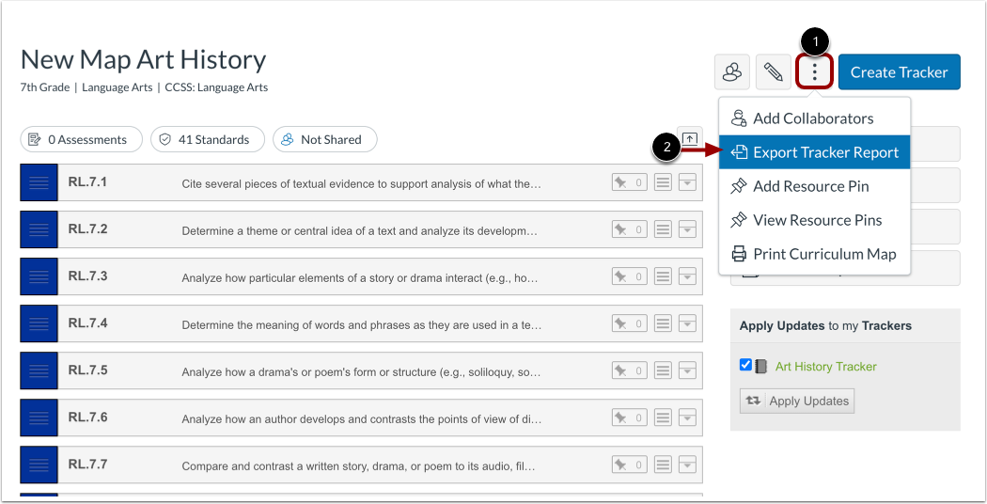Viewport: 987px width, 504px height.
Task: Expand the dropdown arrow on RL.7.5 row
Action: [687, 370]
